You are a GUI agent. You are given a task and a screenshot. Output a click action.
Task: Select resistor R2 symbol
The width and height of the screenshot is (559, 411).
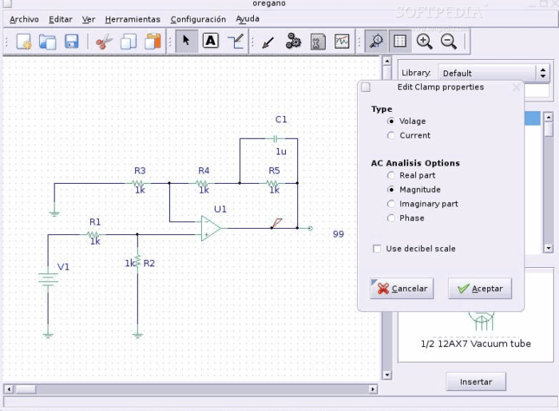137,262
